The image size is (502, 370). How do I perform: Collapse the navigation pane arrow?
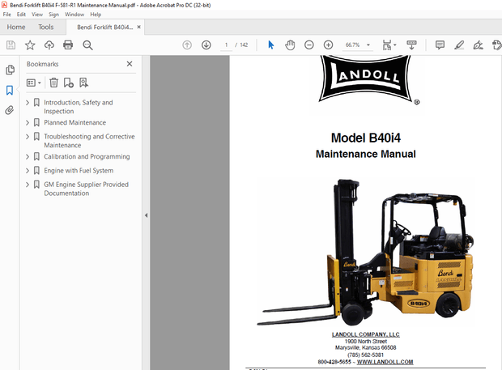146,215
